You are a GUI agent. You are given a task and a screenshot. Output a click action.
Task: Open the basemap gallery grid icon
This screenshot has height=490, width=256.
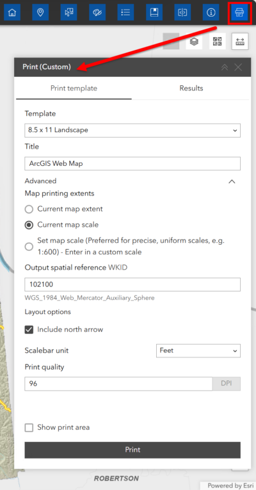[218, 41]
